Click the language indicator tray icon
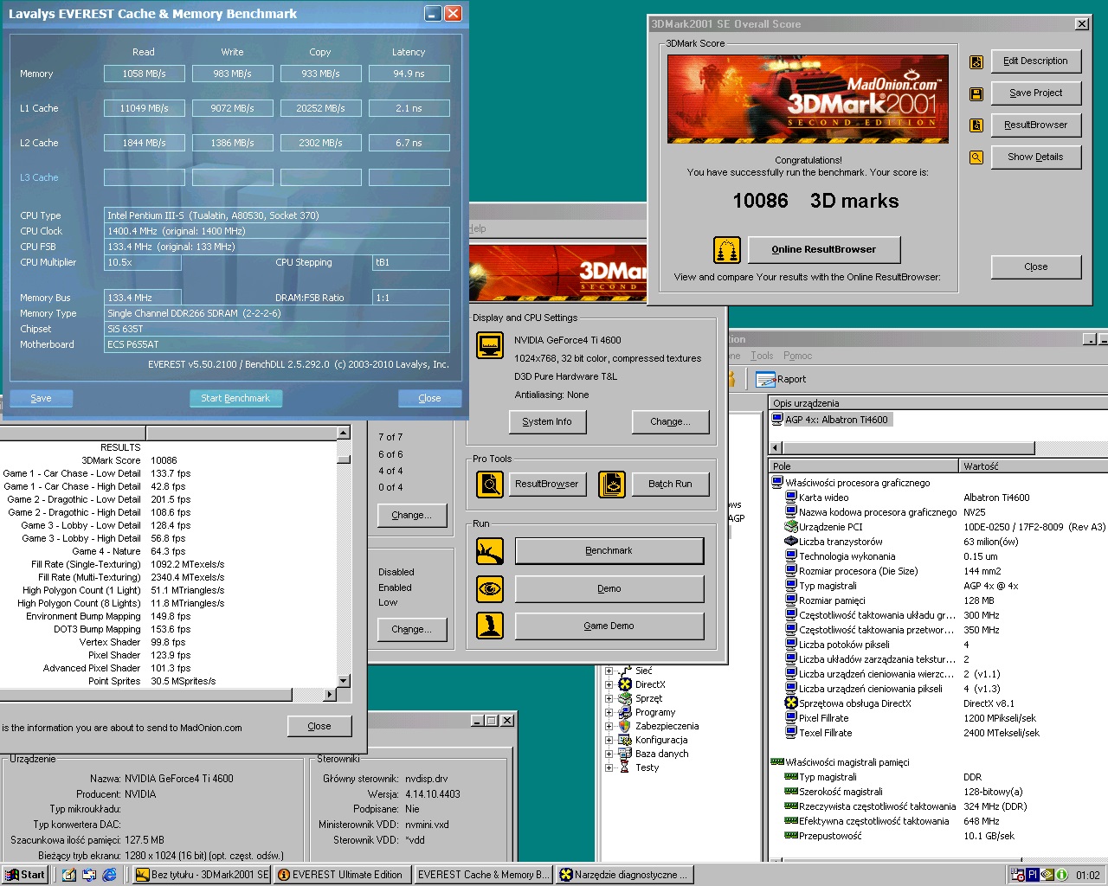This screenshot has height=886, width=1108. coord(1033,875)
